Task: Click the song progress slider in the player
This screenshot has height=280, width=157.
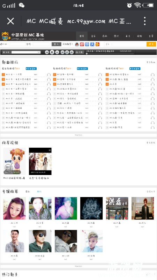Action: tap(110, 54)
